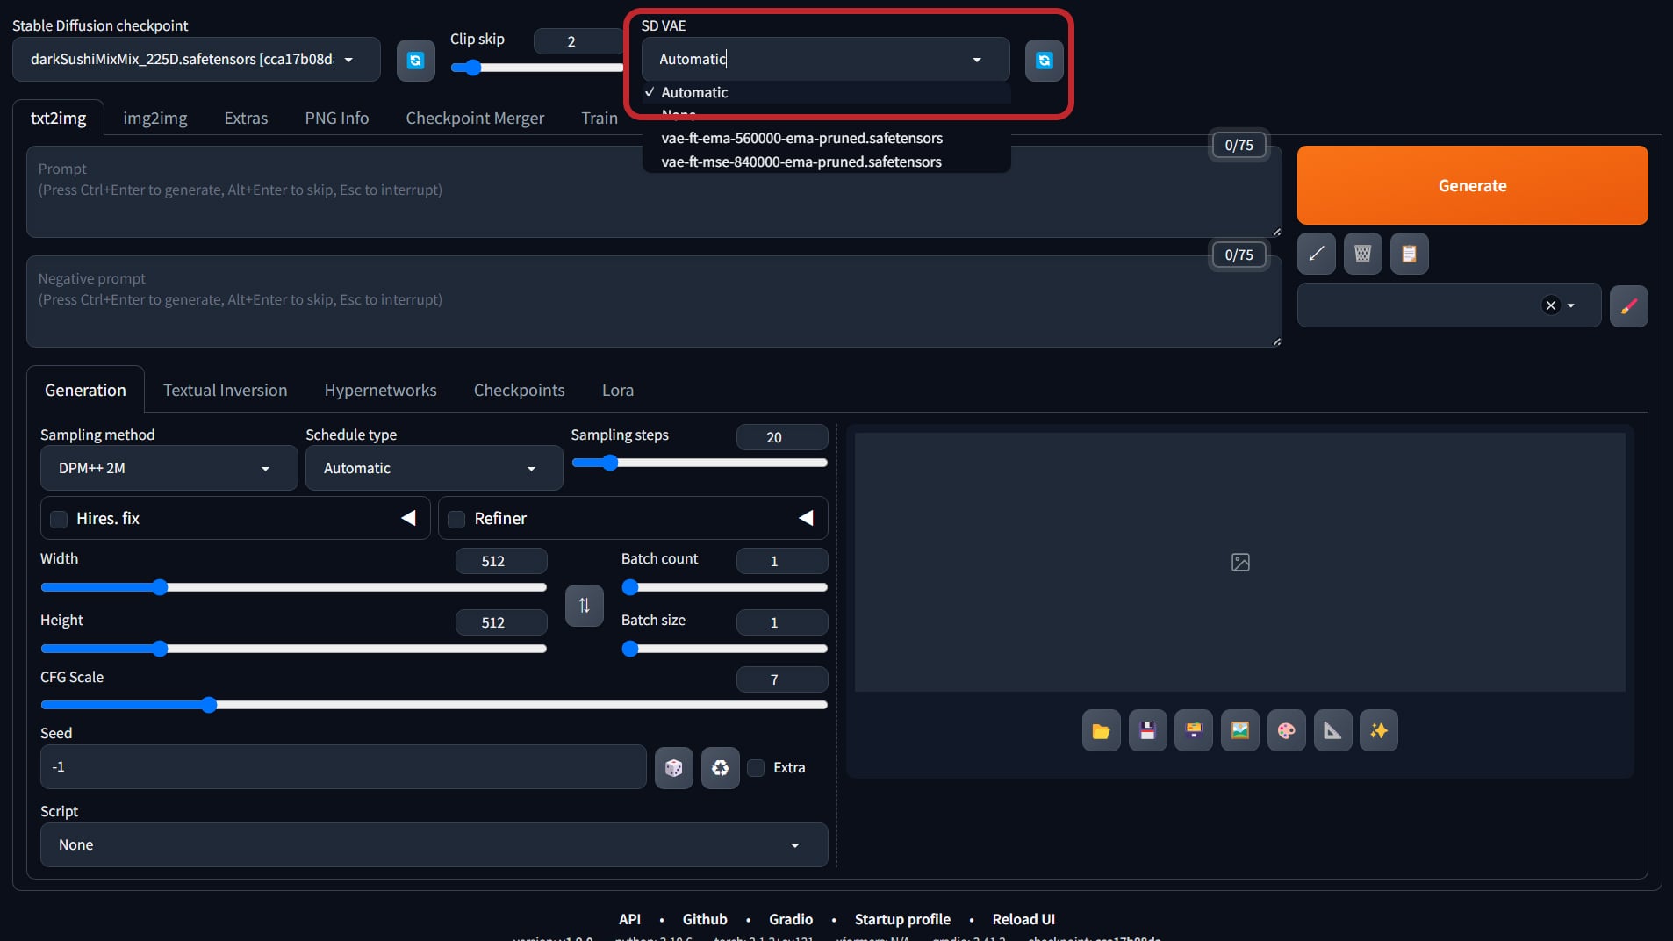1673x941 pixels.
Task: Expand the Hires. fix section arrow
Action: pyautogui.click(x=408, y=518)
